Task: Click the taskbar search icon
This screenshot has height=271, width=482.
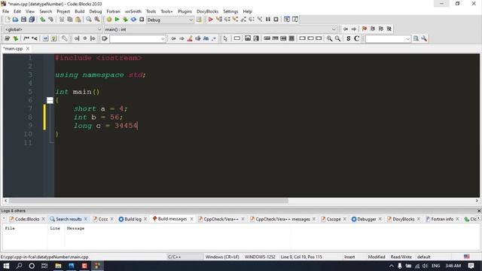Action: (19, 266)
